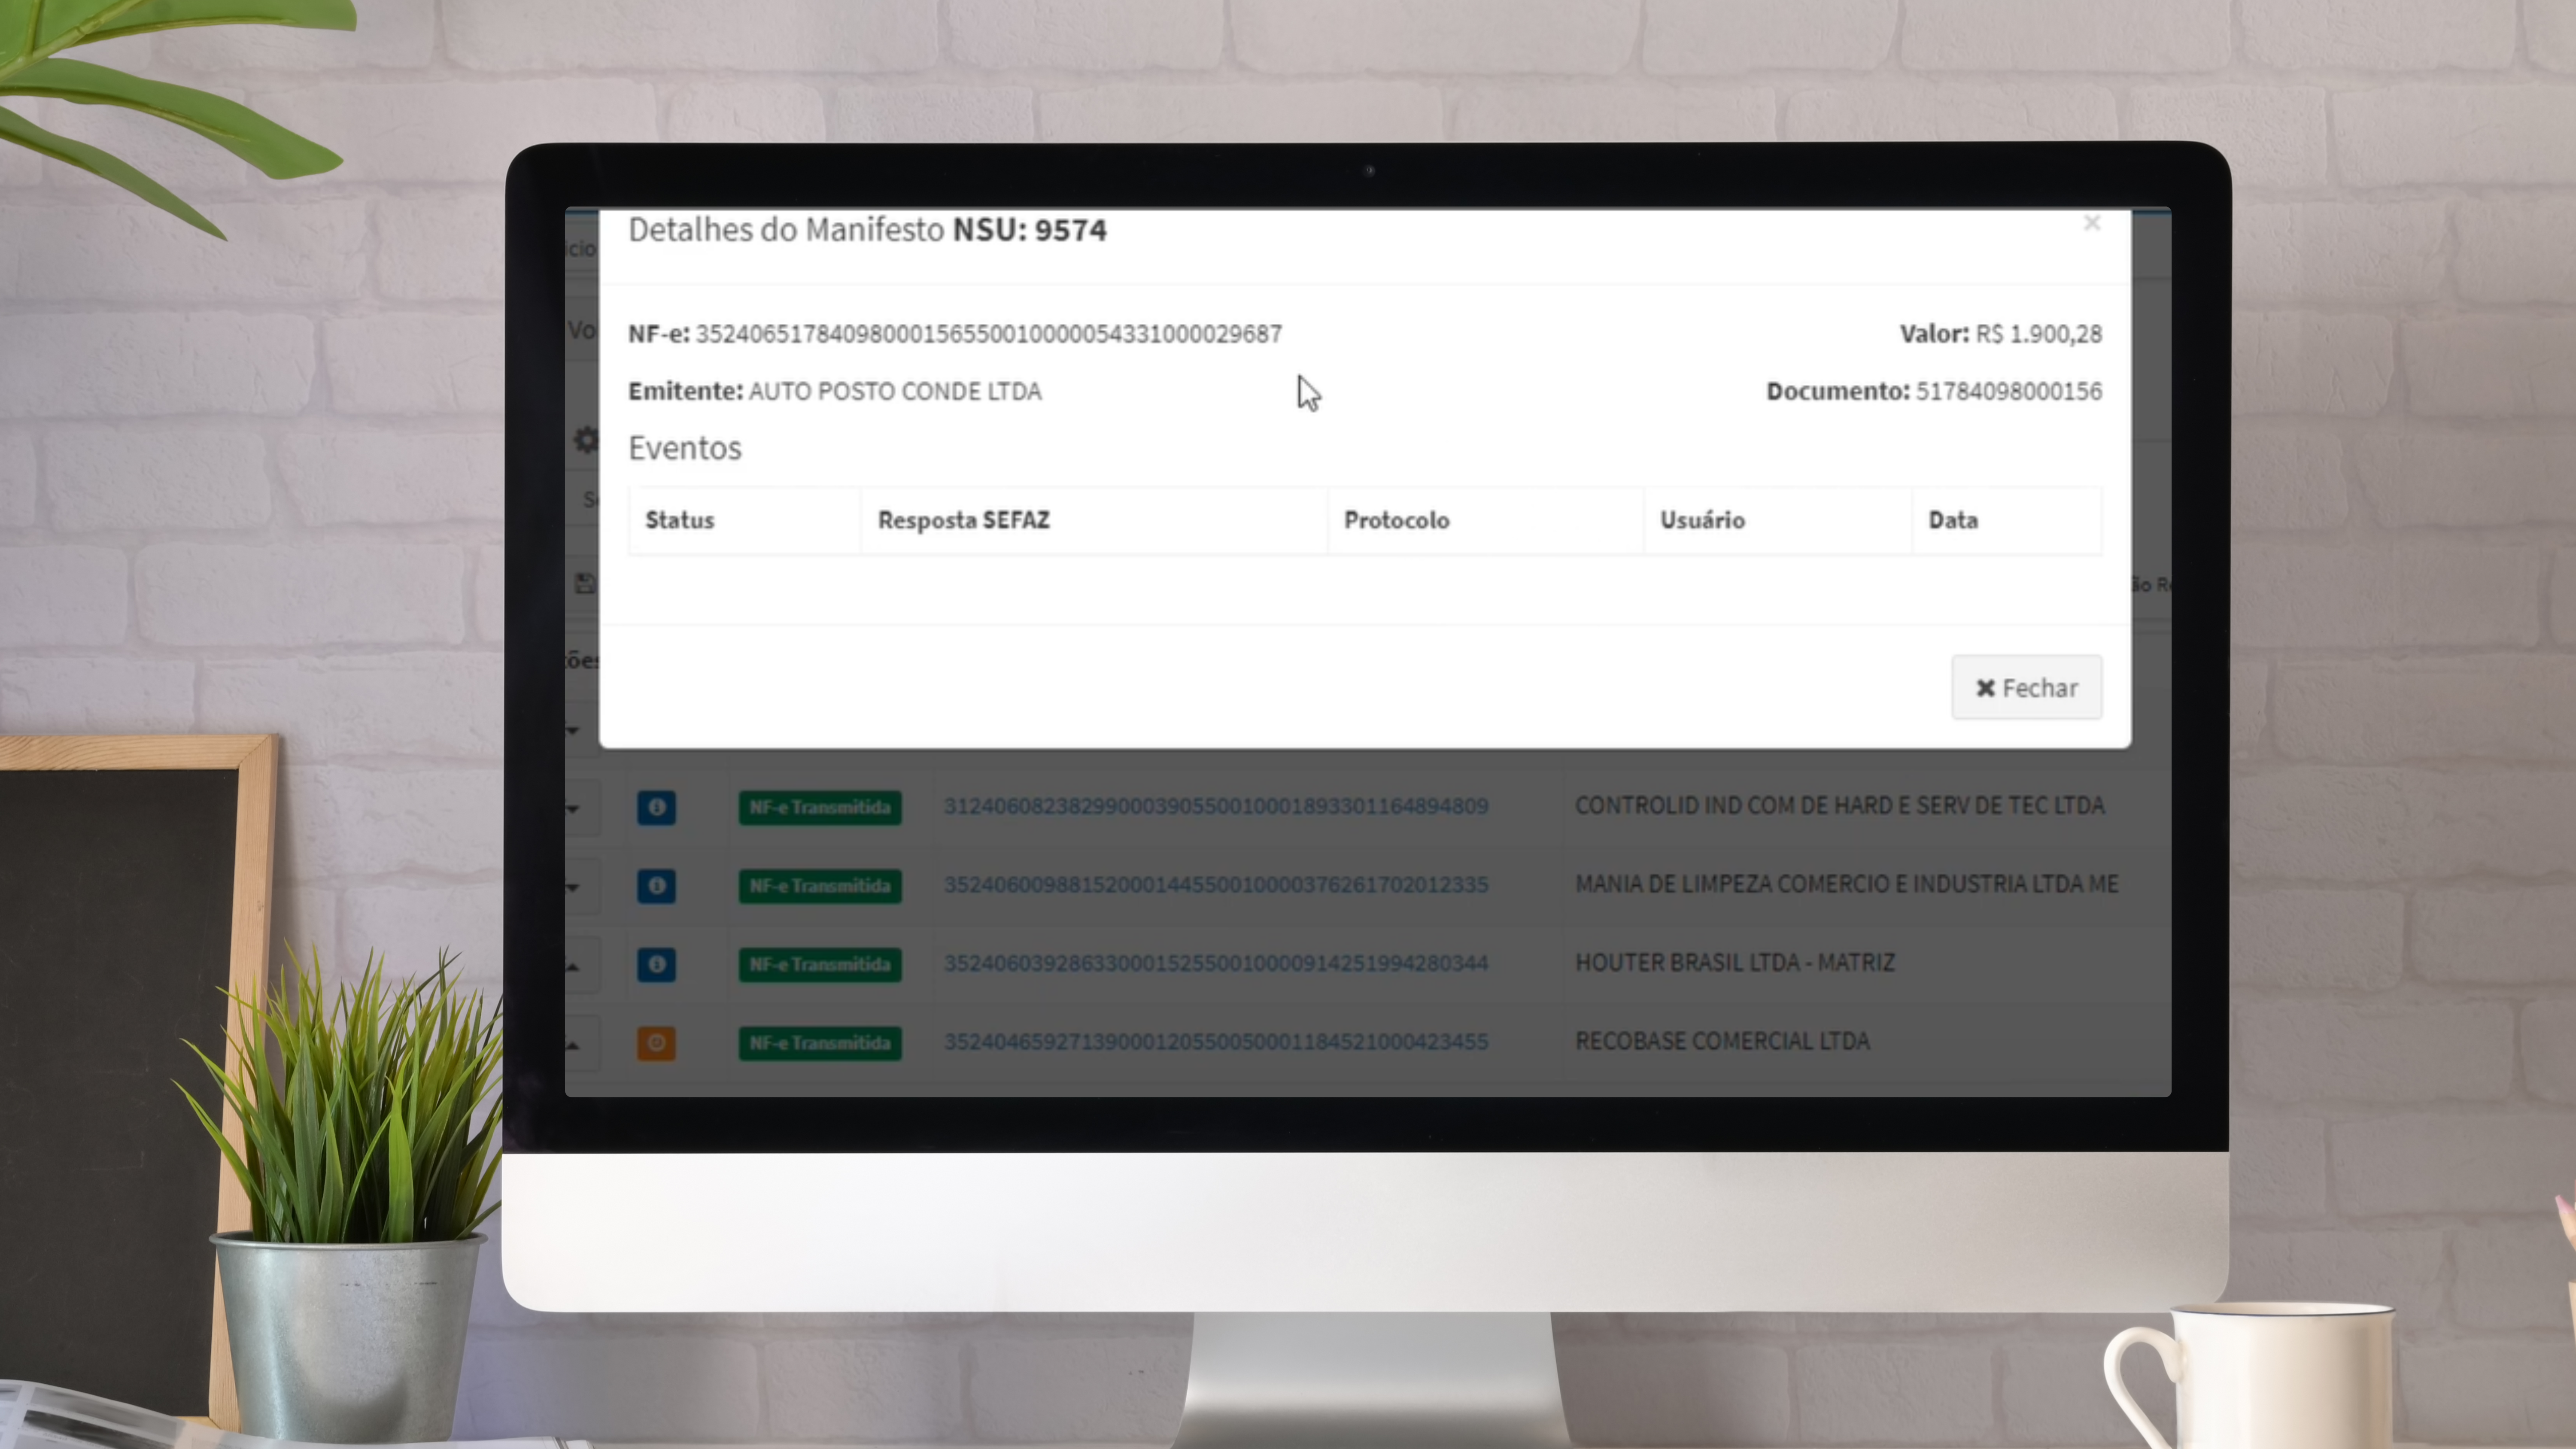2576x1449 pixels.
Task: Open NF-e key link for RECOBASE COMERCIAL
Action: tap(1215, 1042)
